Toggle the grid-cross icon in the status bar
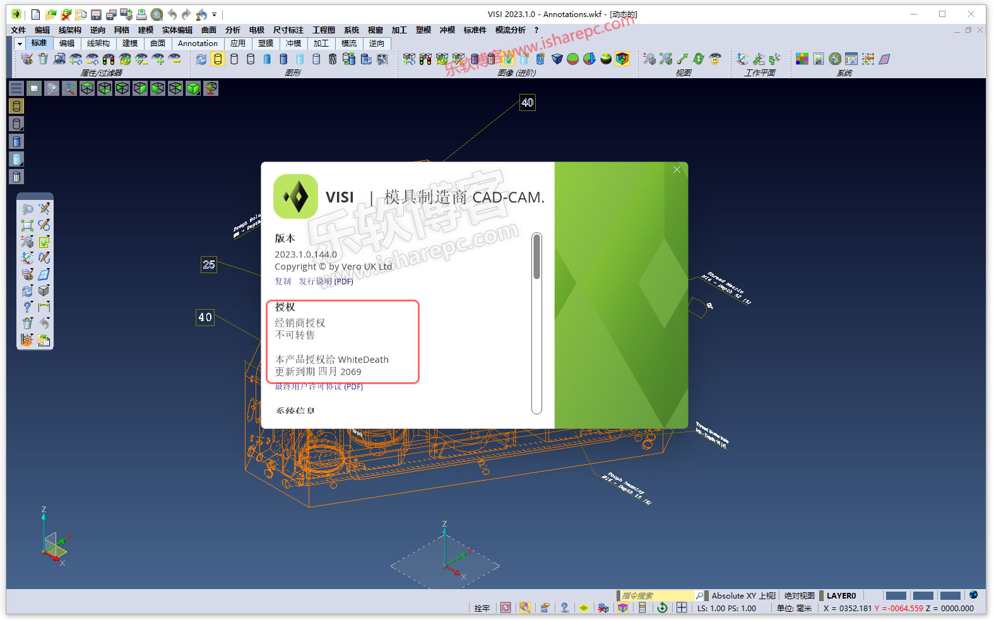This screenshot has height=620, width=994. (682, 608)
